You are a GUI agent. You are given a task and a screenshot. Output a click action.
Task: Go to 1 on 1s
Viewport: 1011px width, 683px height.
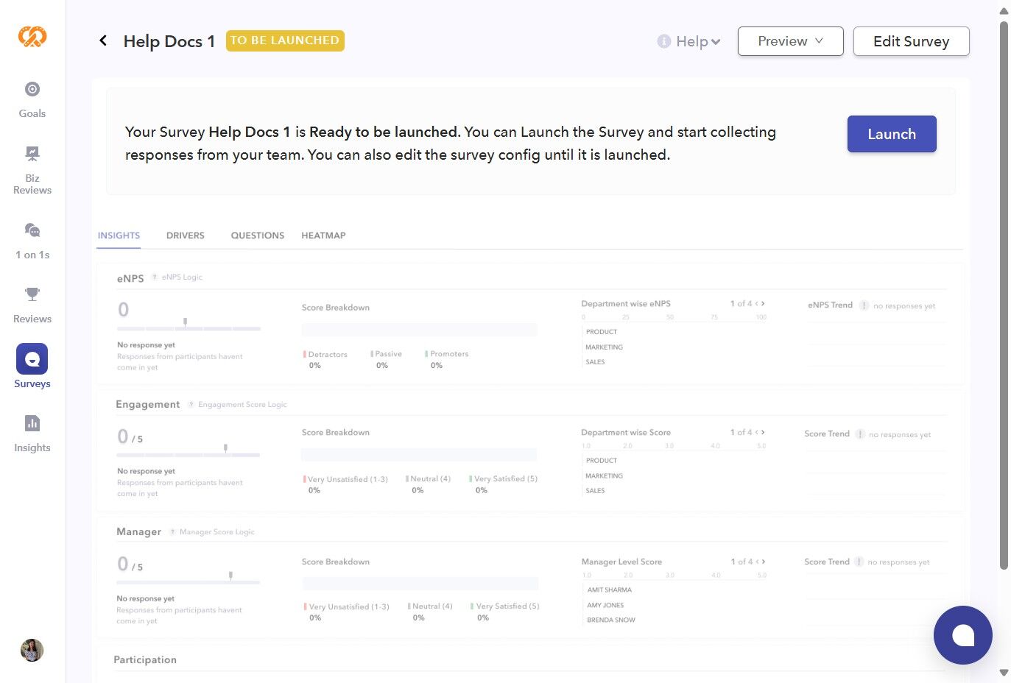click(x=32, y=230)
